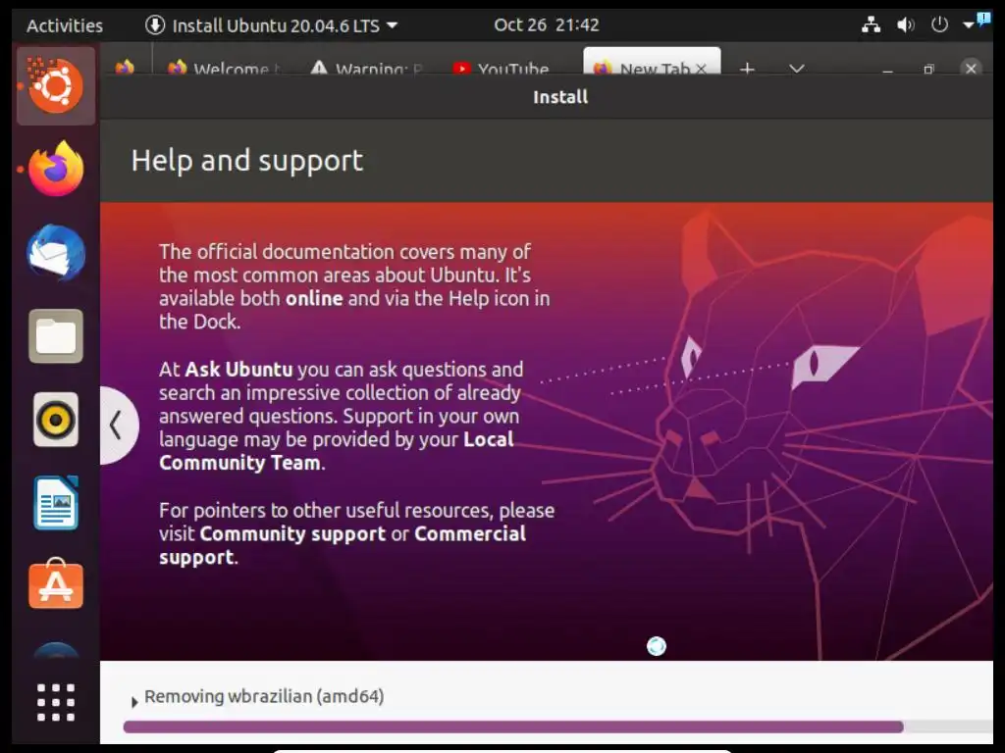Click the 'Help and support' heading

coord(246,160)
